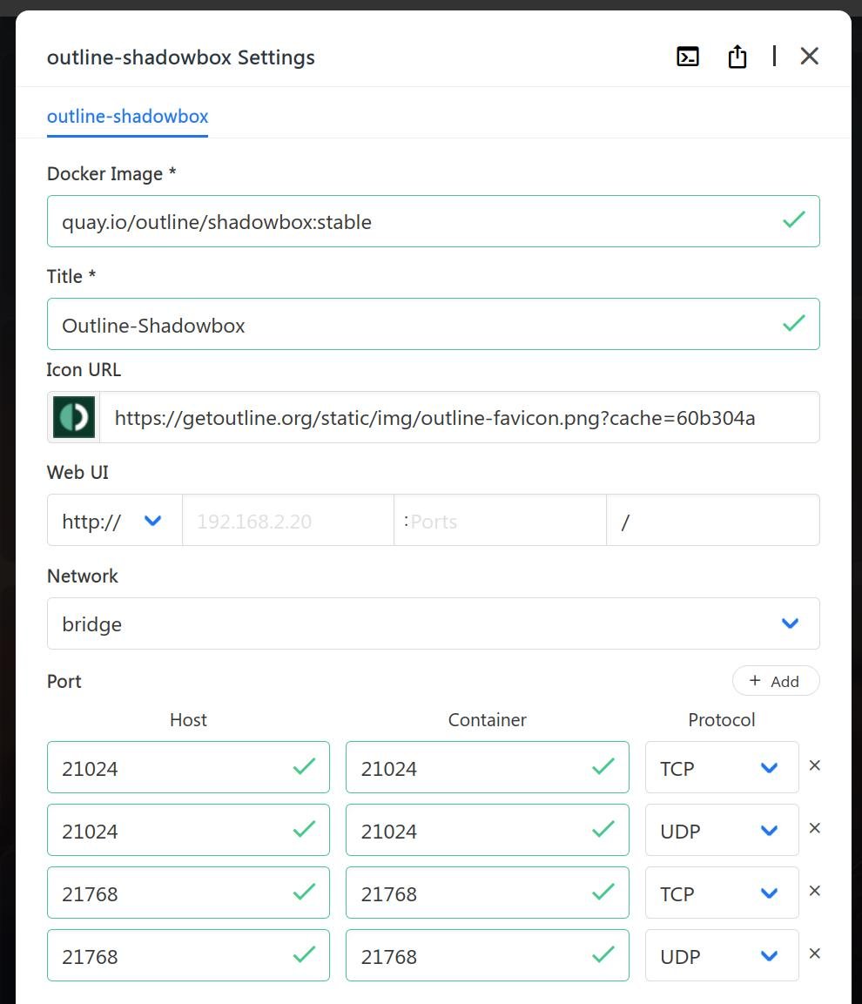This screenshot has height=1004, width=862.
Task: Remove the 21024 TCP port row
Action: (x=814, y=765)
